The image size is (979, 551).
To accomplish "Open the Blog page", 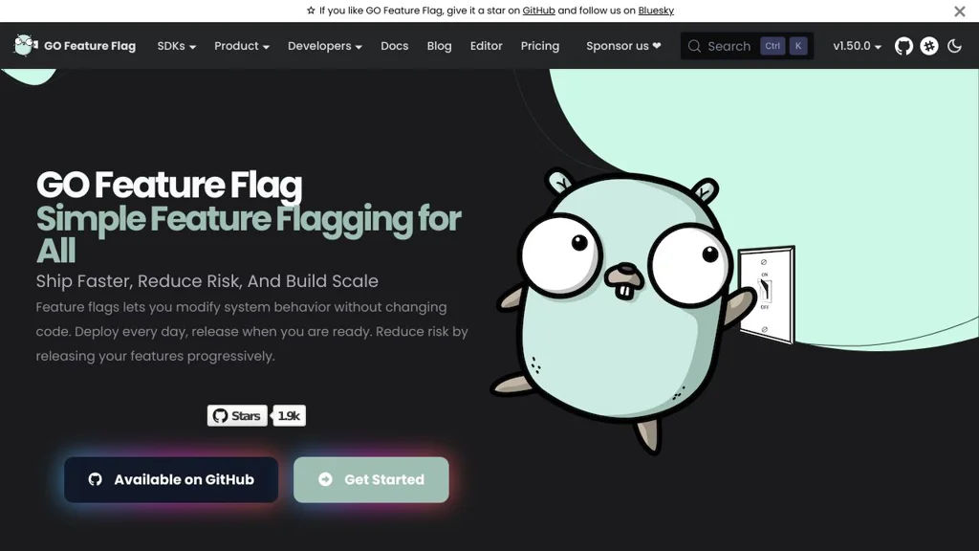I will point(439,46).
